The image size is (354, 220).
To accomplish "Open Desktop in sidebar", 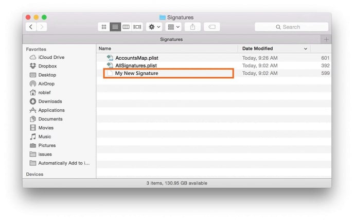I will [x=47, y=75].
